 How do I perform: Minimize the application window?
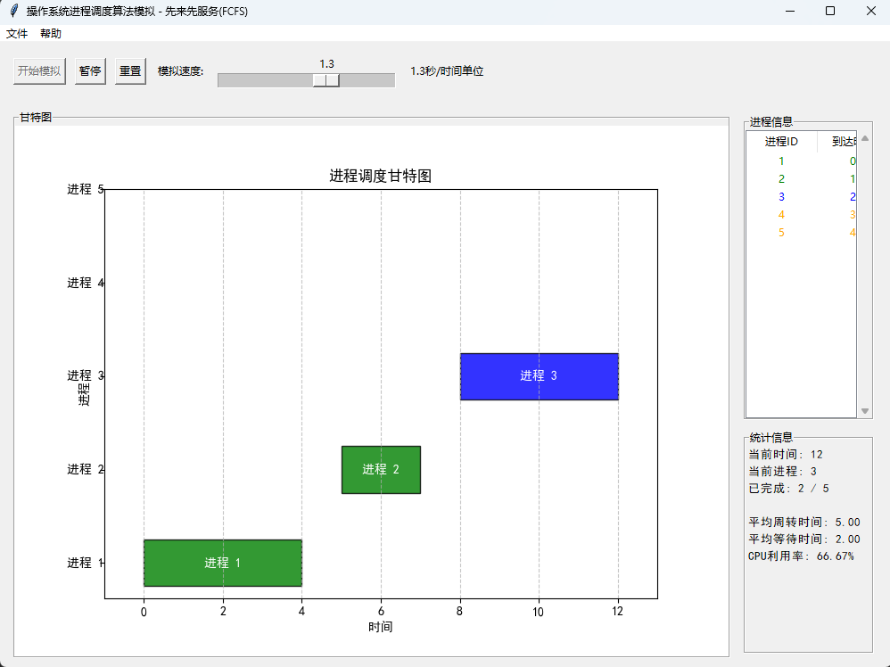789,11
